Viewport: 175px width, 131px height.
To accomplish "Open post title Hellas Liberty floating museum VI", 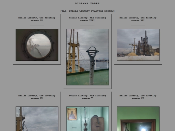I will tap(37, 97).
